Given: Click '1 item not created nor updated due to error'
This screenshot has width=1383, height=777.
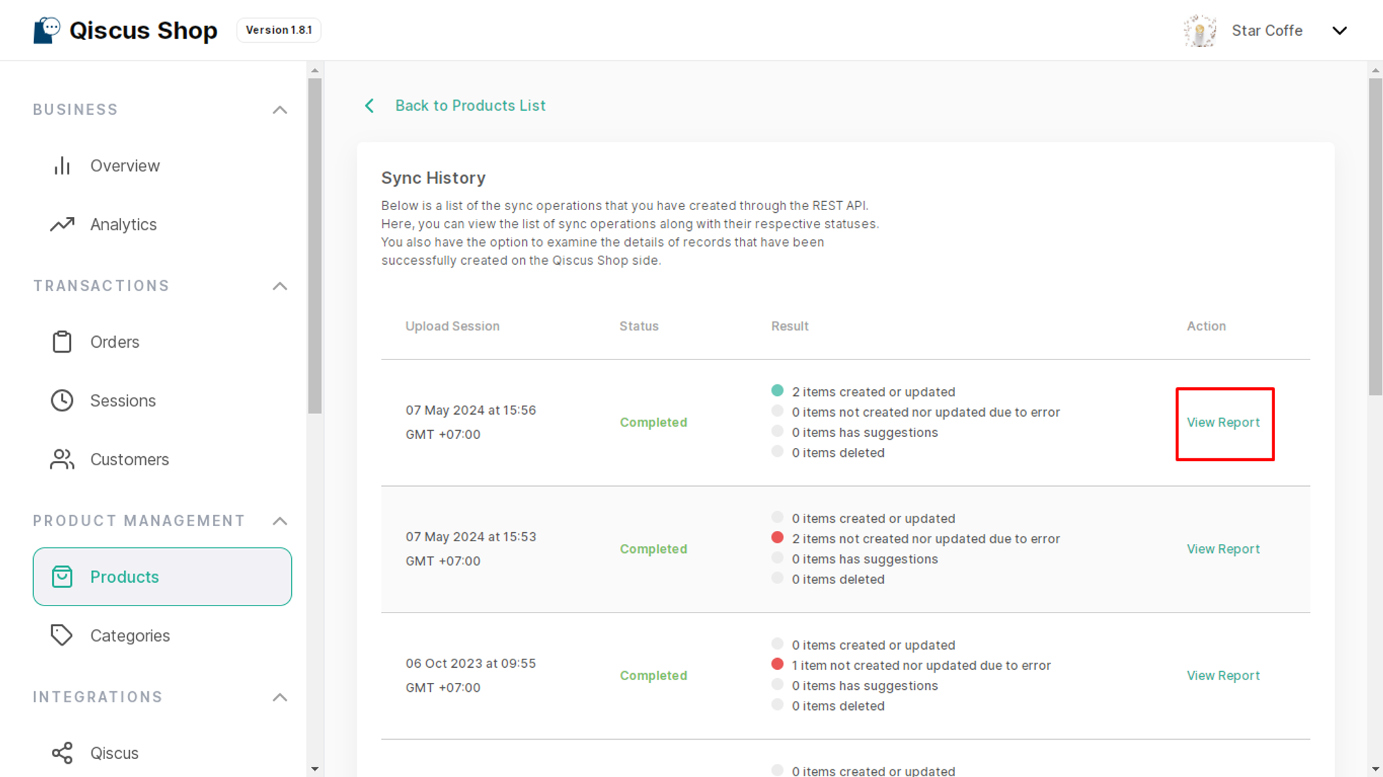Looking at the screenshot, I should pyautogui.click(x=921, y=665).
